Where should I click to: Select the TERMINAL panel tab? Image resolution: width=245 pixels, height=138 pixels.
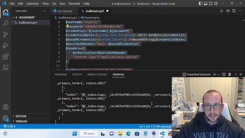(x=118, y=75)
